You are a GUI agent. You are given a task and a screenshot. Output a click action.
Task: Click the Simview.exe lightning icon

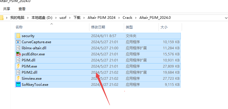(18, 78)
